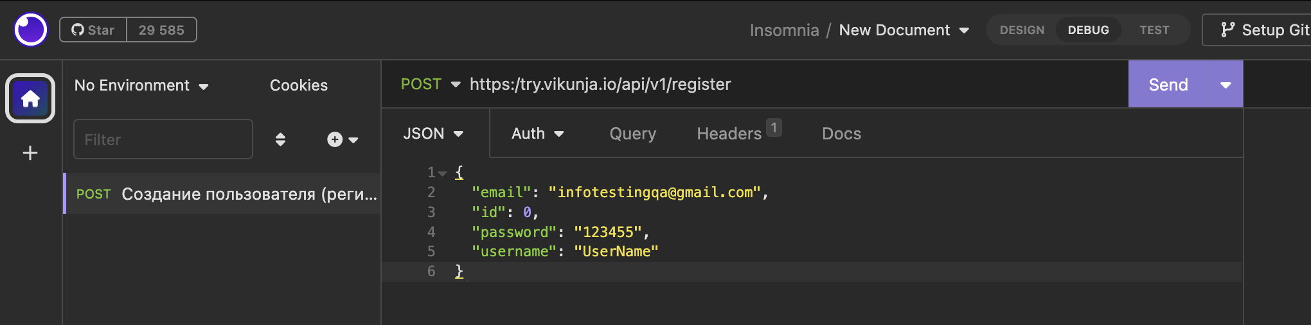Click the plus icon in left sidebar
The height and width of the screenshot is (325, 1311).
pos(30,153)
